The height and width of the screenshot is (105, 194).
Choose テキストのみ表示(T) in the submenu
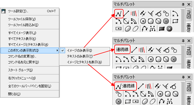pyautogui.click(x=85, y=56)
